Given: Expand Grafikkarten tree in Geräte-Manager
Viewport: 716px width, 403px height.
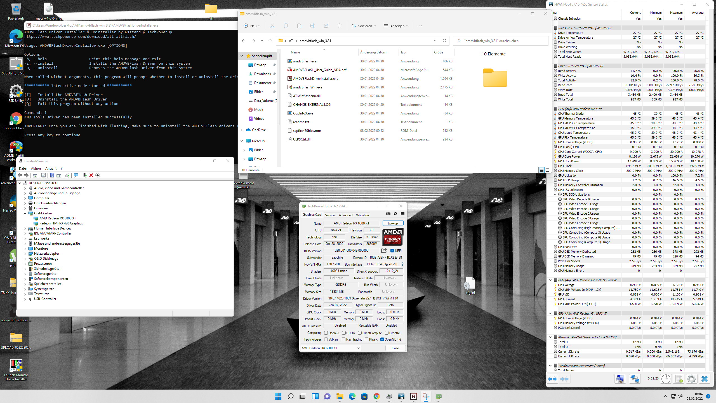Looking at the screenshot, I should coord(25,213).
